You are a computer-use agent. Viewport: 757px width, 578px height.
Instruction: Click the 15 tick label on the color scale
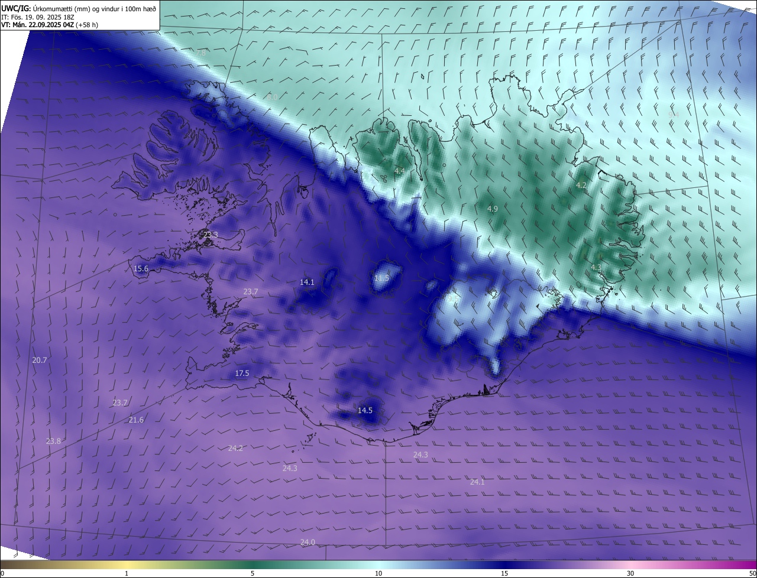click(x=504, y=573)
